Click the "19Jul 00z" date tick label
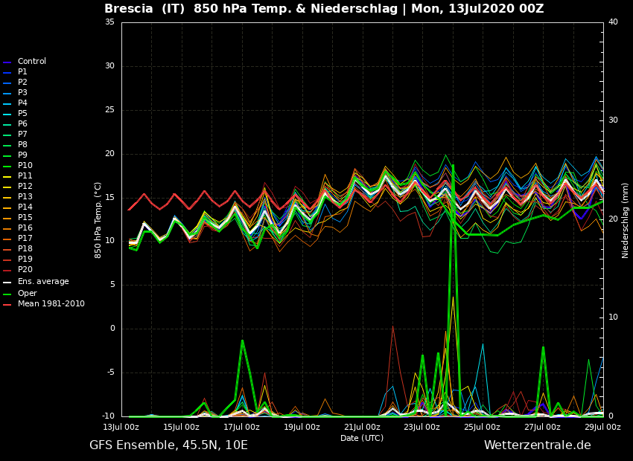Screen dimensions: 633x461 [x=302, y=427]
